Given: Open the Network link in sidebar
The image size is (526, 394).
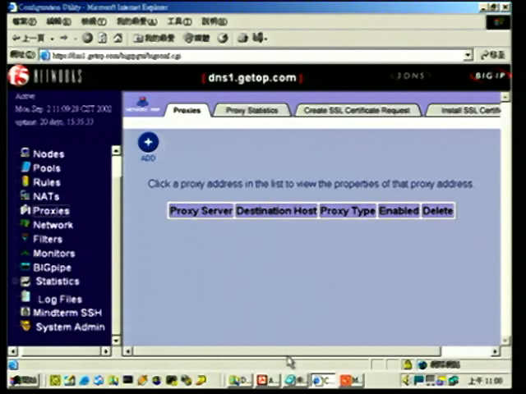Looking at the screenshot, I should pos(53,225).
